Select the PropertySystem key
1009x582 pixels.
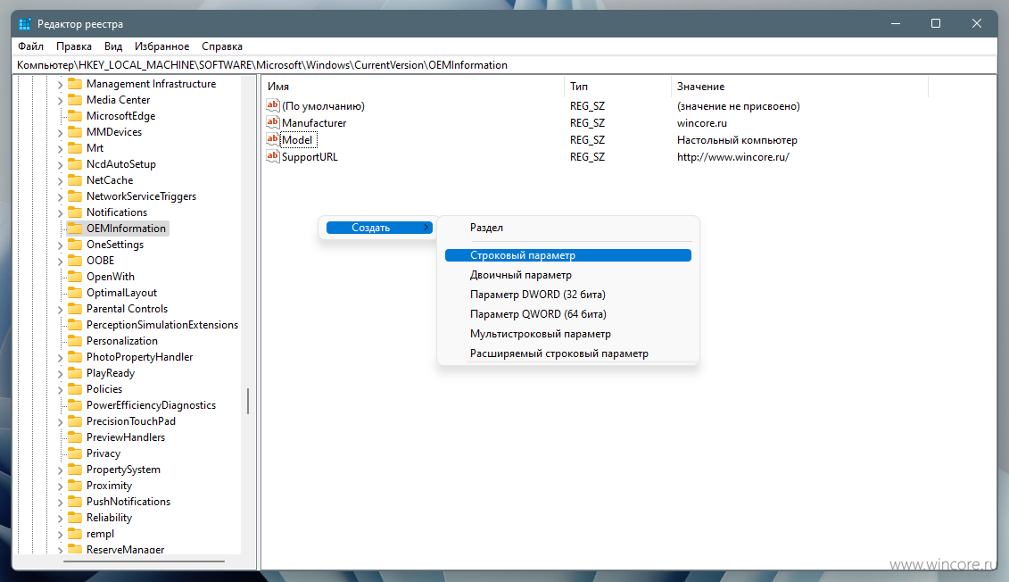point(123,470)
